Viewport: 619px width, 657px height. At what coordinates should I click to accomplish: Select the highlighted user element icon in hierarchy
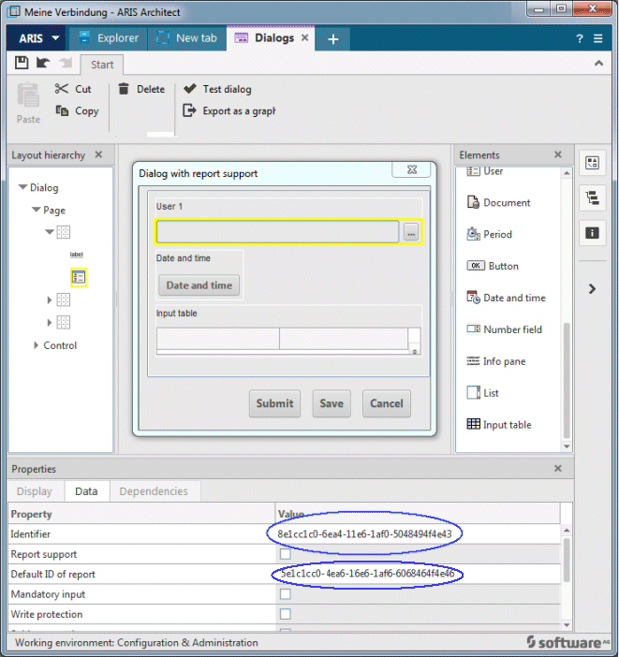[x=79, y=277]
